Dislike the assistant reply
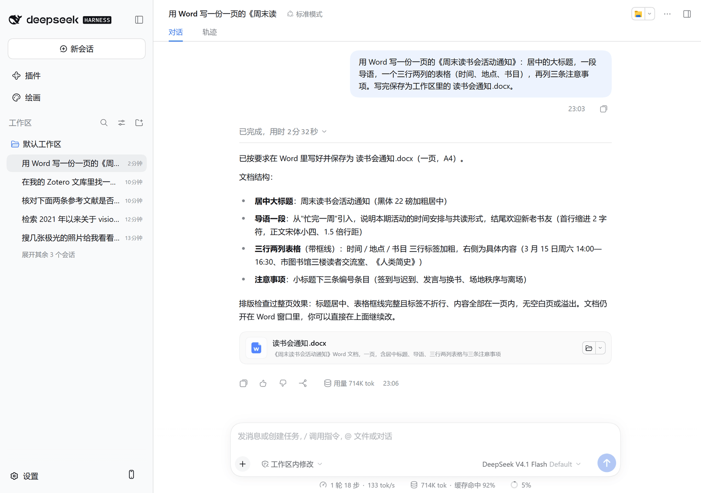The image size is (701, 493). point(283,383)
